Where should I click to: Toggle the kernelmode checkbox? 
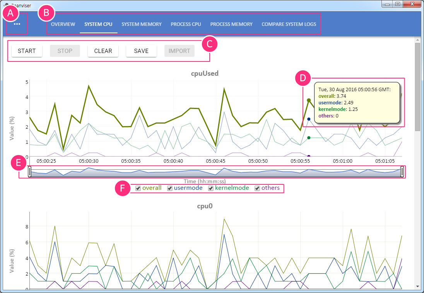[211, 188]
